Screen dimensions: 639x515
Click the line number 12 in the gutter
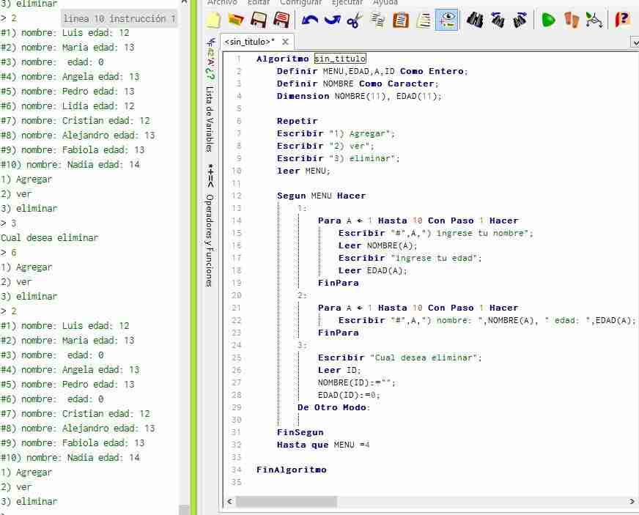coord(237,196)
